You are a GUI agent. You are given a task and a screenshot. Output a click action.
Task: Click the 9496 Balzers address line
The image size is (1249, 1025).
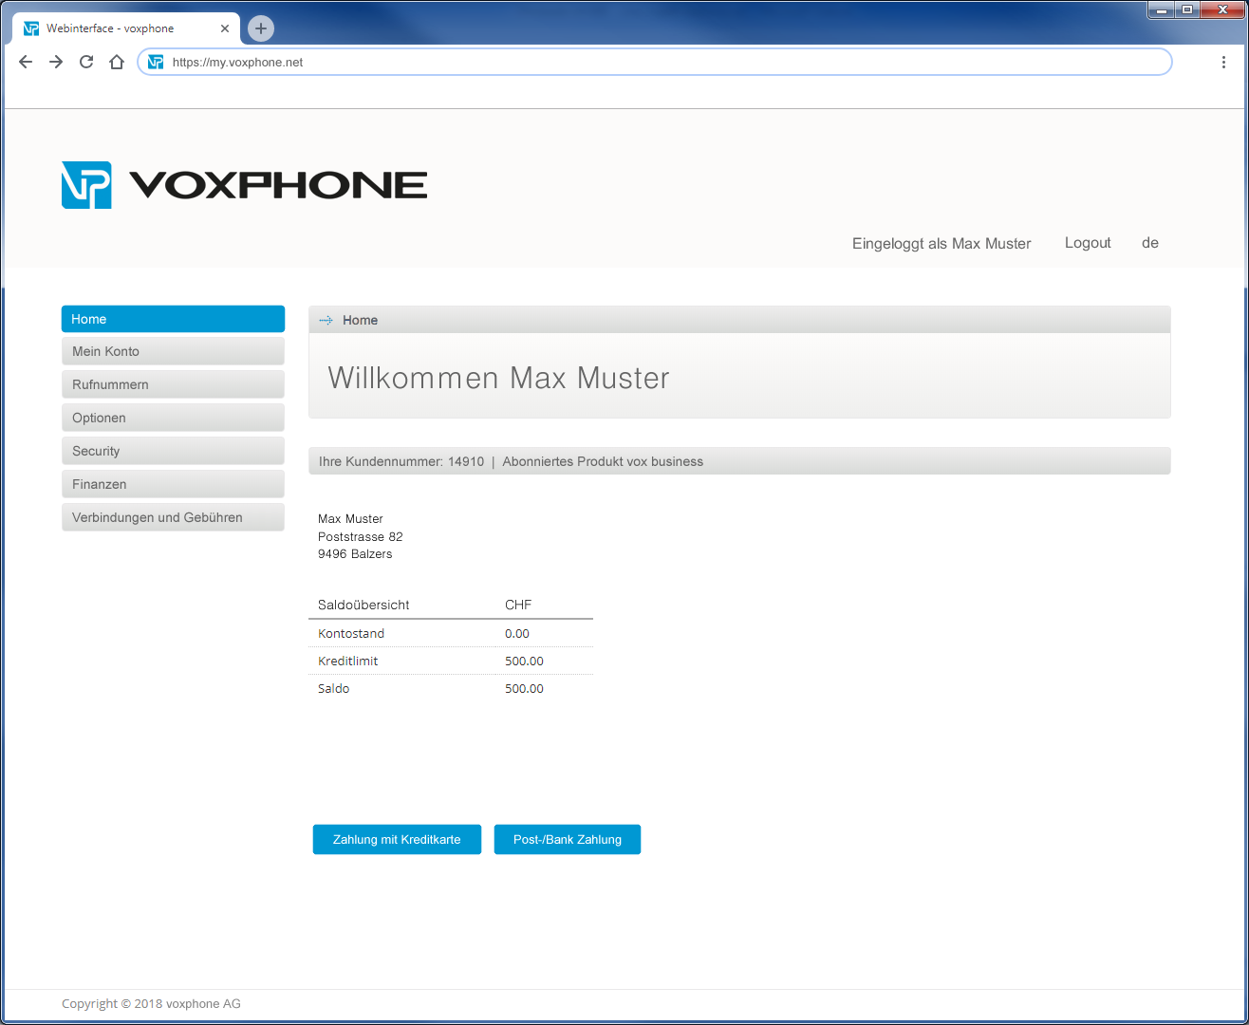coord(355,554)
